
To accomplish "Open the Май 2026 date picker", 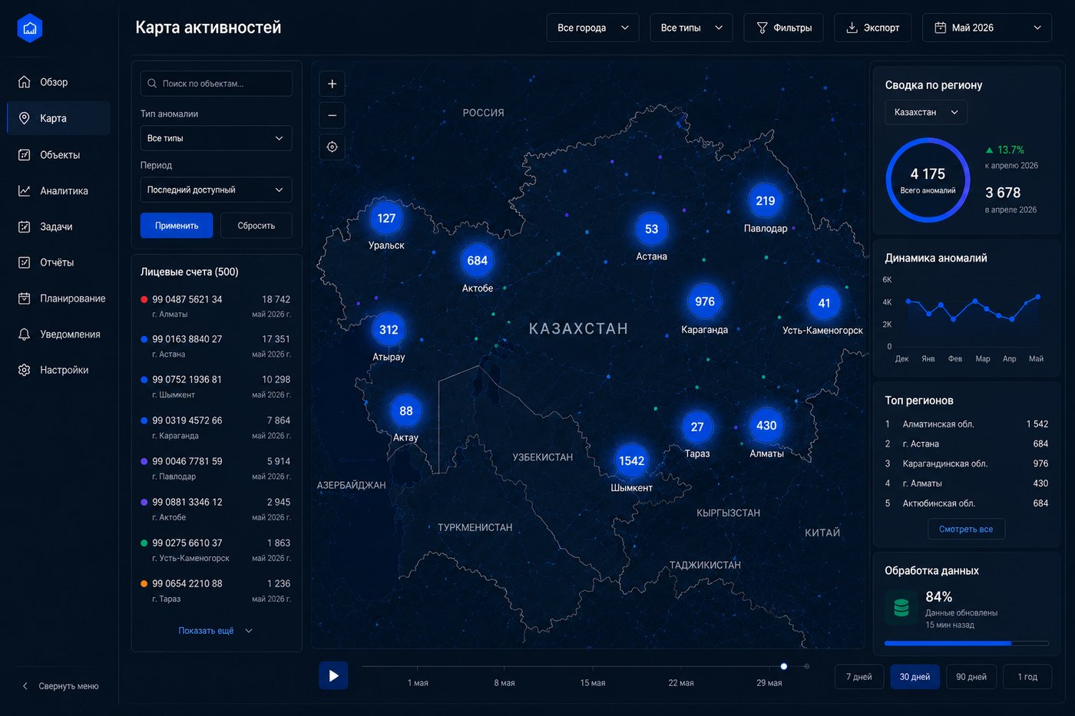I will tap(987, 28).
